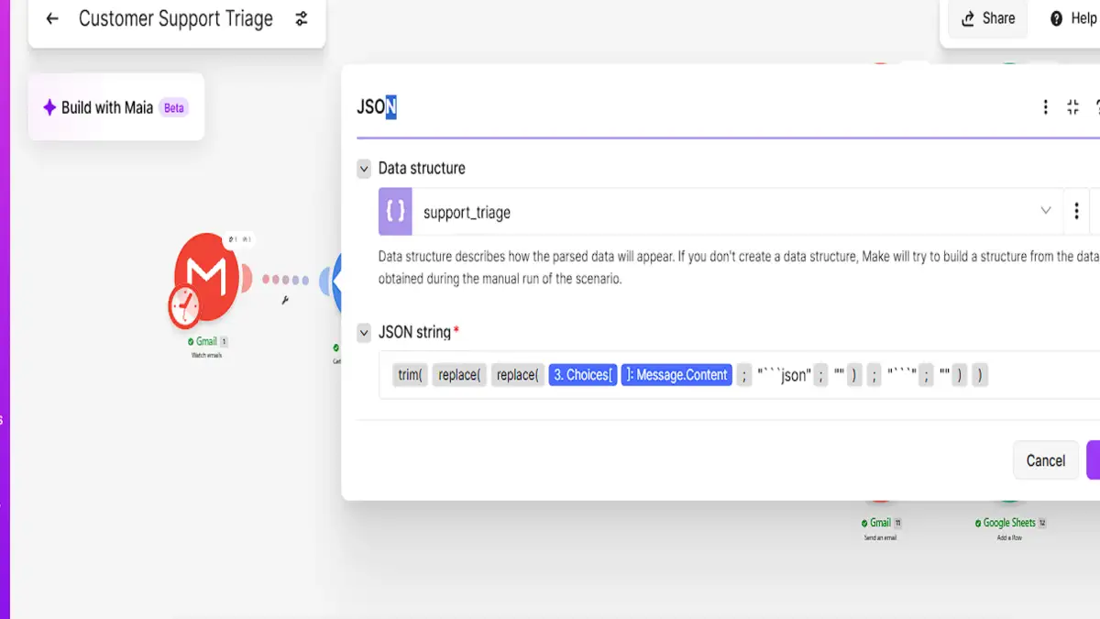
Task: Select the second replace( function pill
Action: [517, 375]
